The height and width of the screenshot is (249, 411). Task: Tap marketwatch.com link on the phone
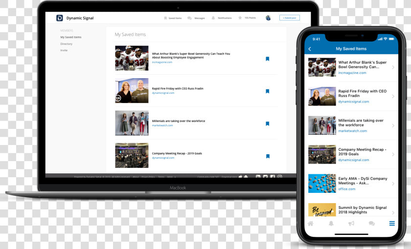[x=353, y=131]
